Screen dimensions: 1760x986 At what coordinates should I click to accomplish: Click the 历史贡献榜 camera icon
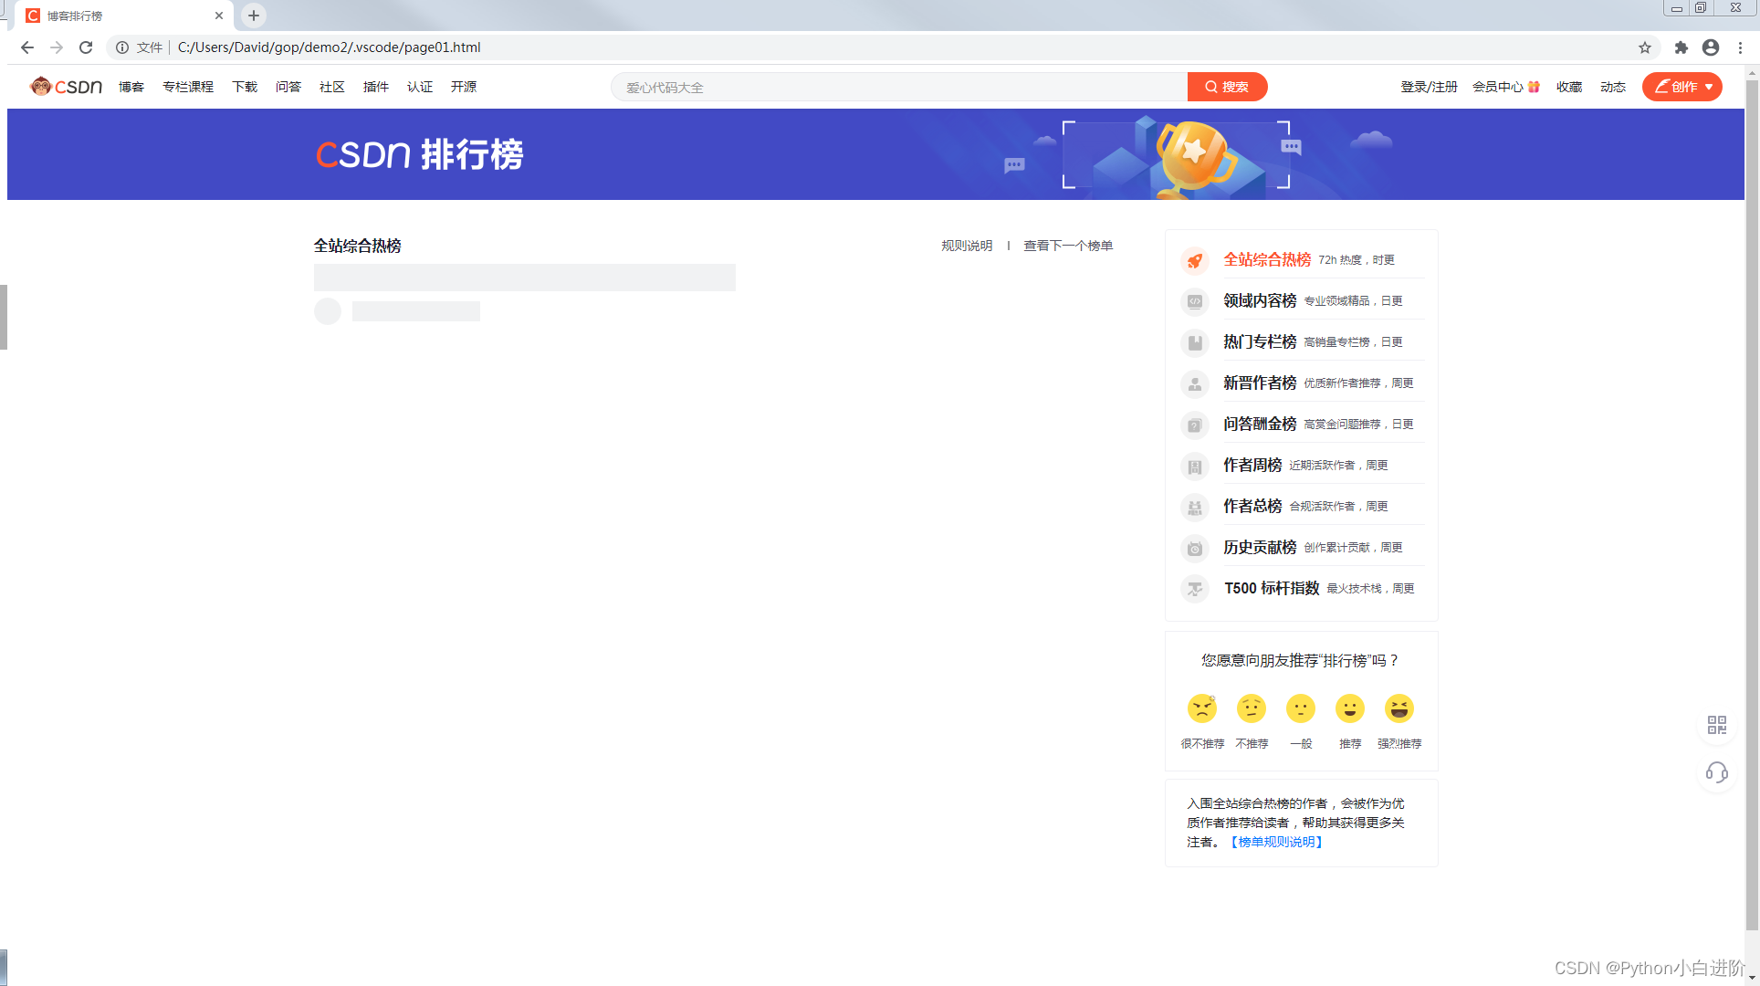pos(1194,548)
